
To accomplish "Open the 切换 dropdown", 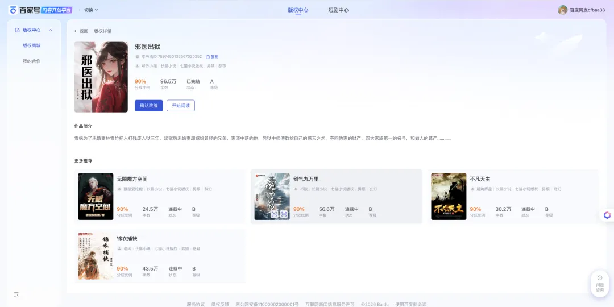I will [91, 10].
